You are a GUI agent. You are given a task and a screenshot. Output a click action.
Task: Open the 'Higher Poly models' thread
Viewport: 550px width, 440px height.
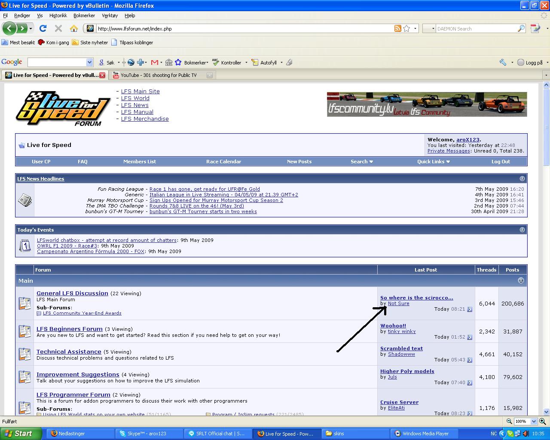(x=407, y=371)
